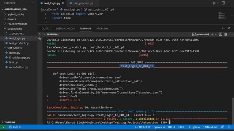Expand __pycache__ folder
234x131 pixels.
tap(7, 33)
